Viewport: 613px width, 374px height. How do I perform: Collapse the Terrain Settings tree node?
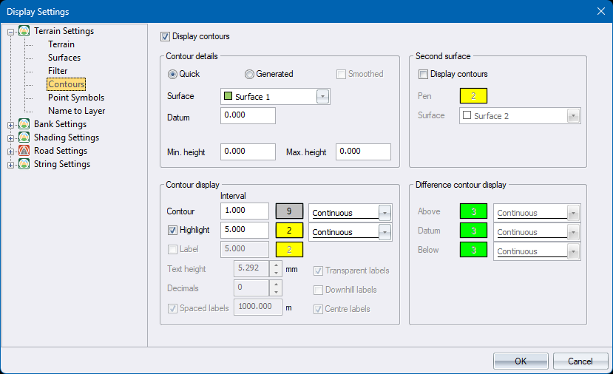click(x=10, y=32)
